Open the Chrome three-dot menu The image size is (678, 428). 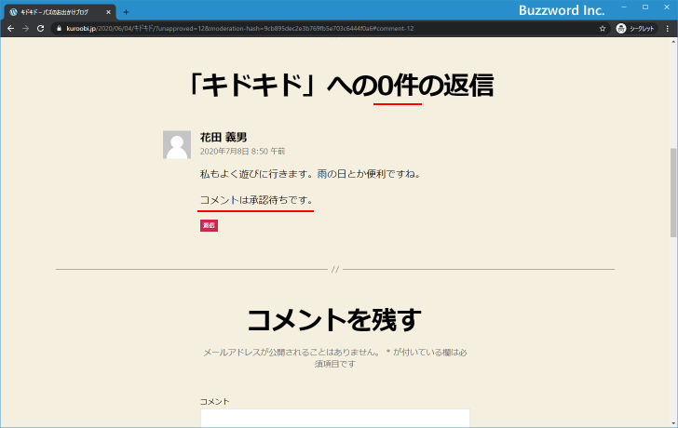[668, 29]
